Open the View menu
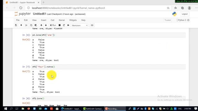The image size is (198, 111). (x=34, y=20)
